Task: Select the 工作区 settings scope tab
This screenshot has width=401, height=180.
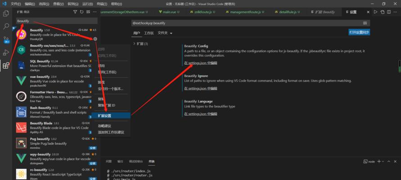Action: pos(149,33)
